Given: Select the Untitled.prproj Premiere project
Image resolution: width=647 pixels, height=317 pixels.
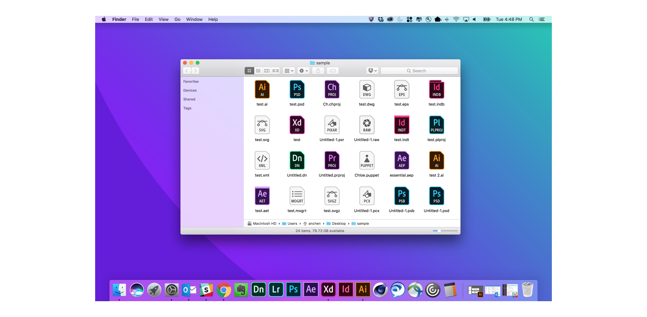Looking at the screenshot, I should pos(332,160).
